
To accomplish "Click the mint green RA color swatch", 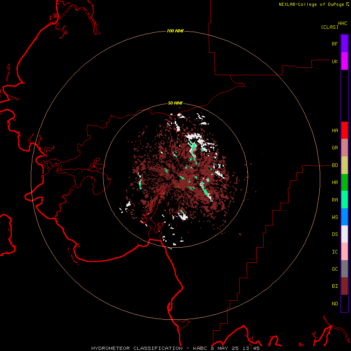I will coord(344,200).
